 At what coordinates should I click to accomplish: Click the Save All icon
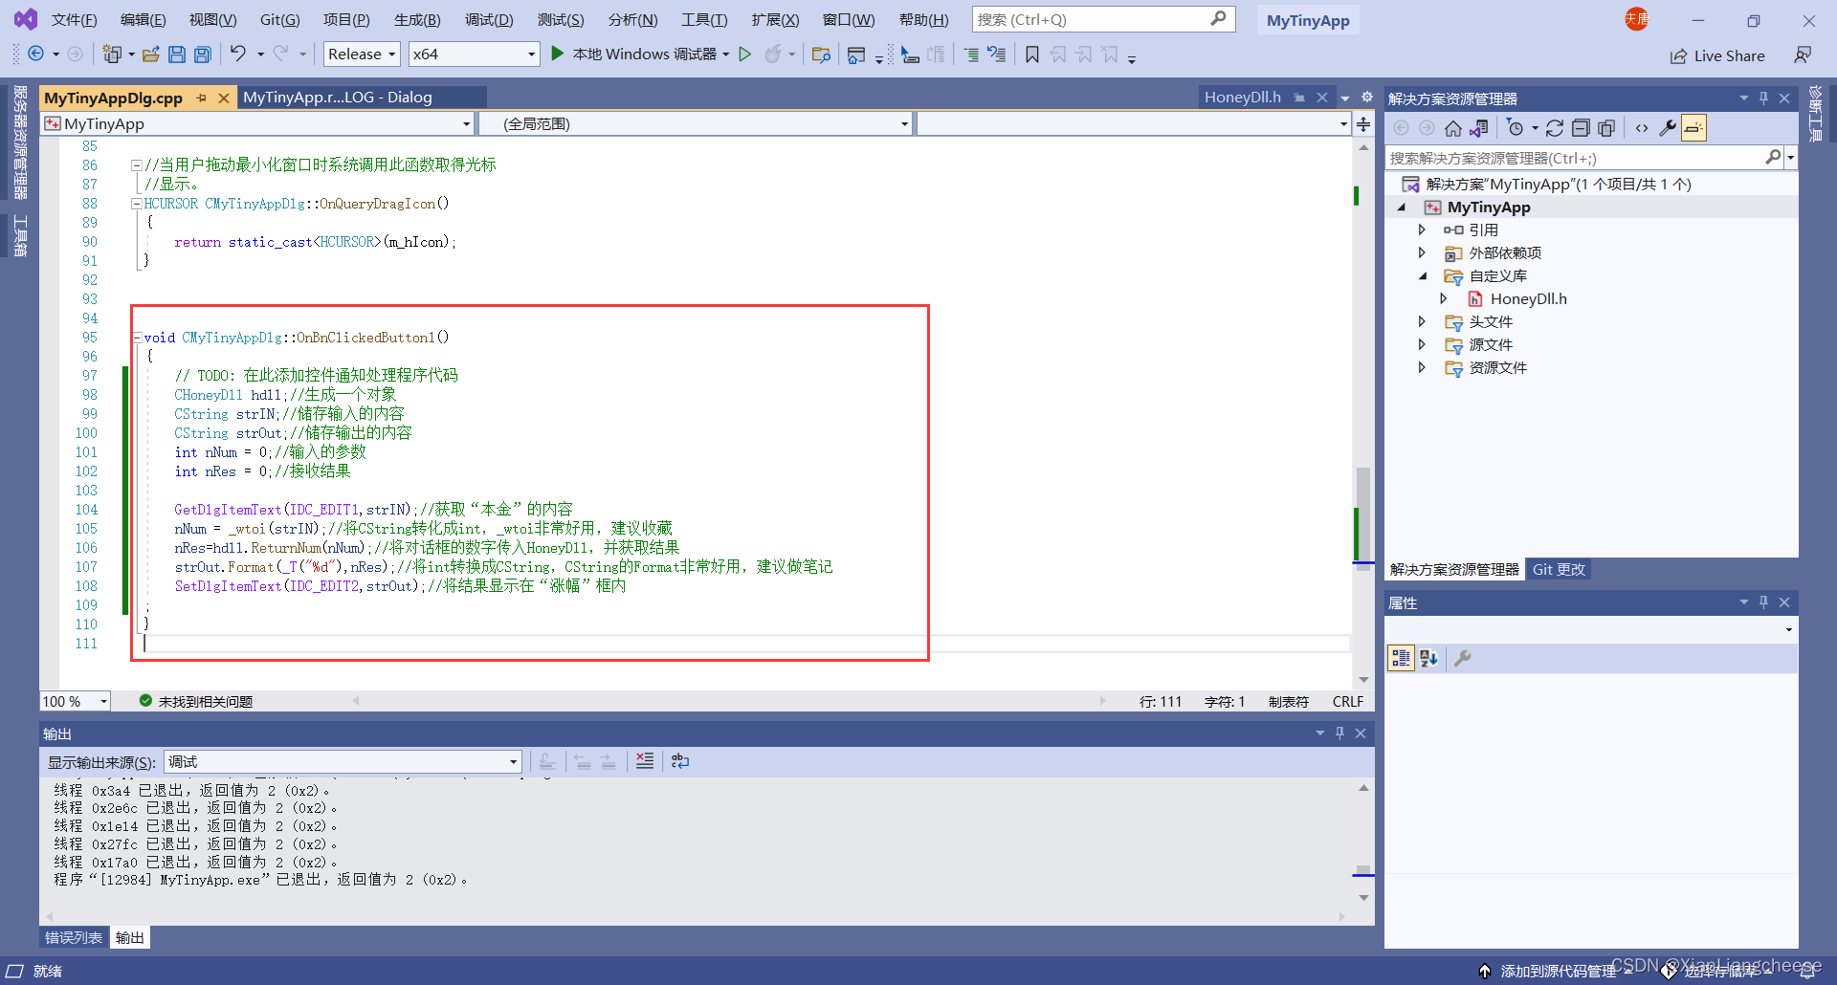pyautogui.click(x=203, y=55)
